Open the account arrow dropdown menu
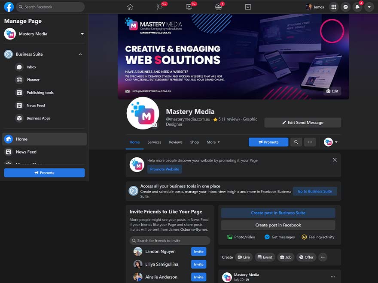The height and width of the screenshot is (283, 378). [x=369, y=7]
